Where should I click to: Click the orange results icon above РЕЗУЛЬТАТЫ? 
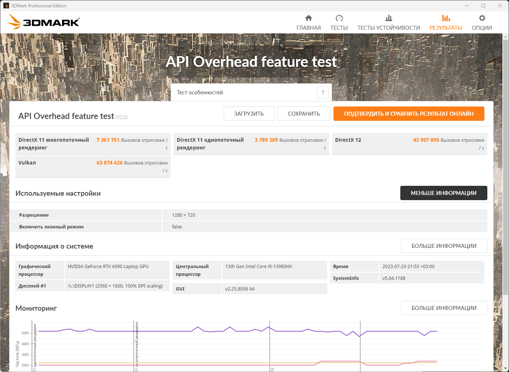(446, 18)
